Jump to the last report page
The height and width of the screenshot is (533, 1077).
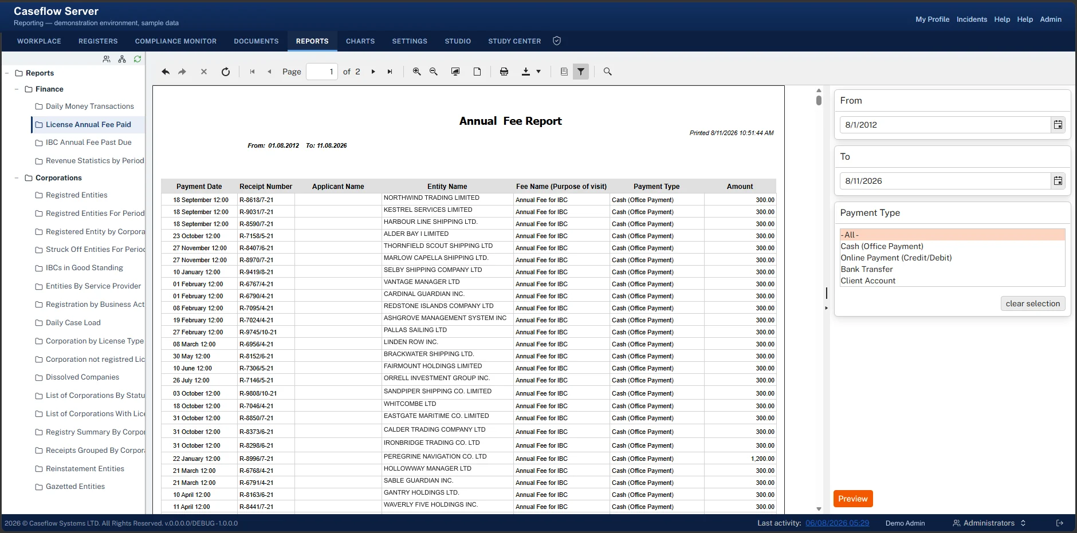pos(390,72)
